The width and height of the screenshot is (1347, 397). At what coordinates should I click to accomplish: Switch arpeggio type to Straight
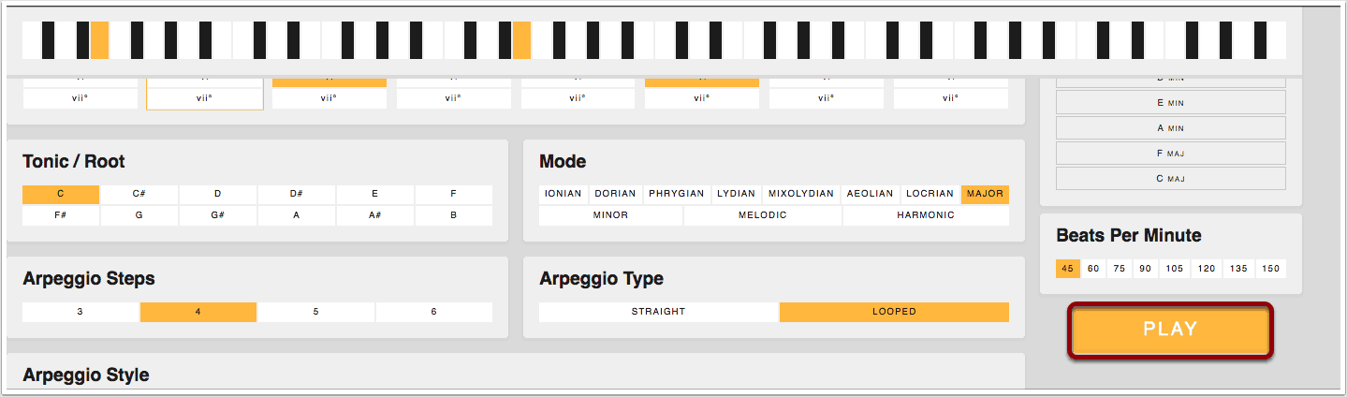pyautogui.click(x=658, y=312)
